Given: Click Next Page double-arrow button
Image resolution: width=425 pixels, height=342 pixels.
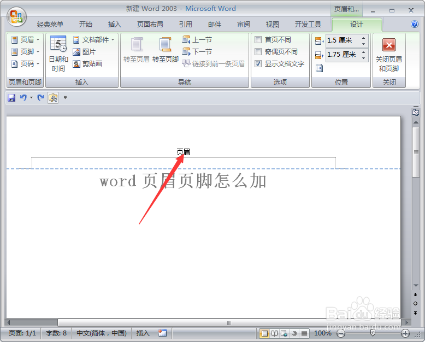Looking at the screenshot, I should pyautogui.click(x=416, y=312).
